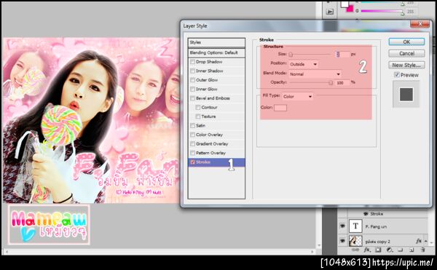Enable the Inner Shadow checkbox
This screenshot has width=437, height=270.
(x=192, y=71)
